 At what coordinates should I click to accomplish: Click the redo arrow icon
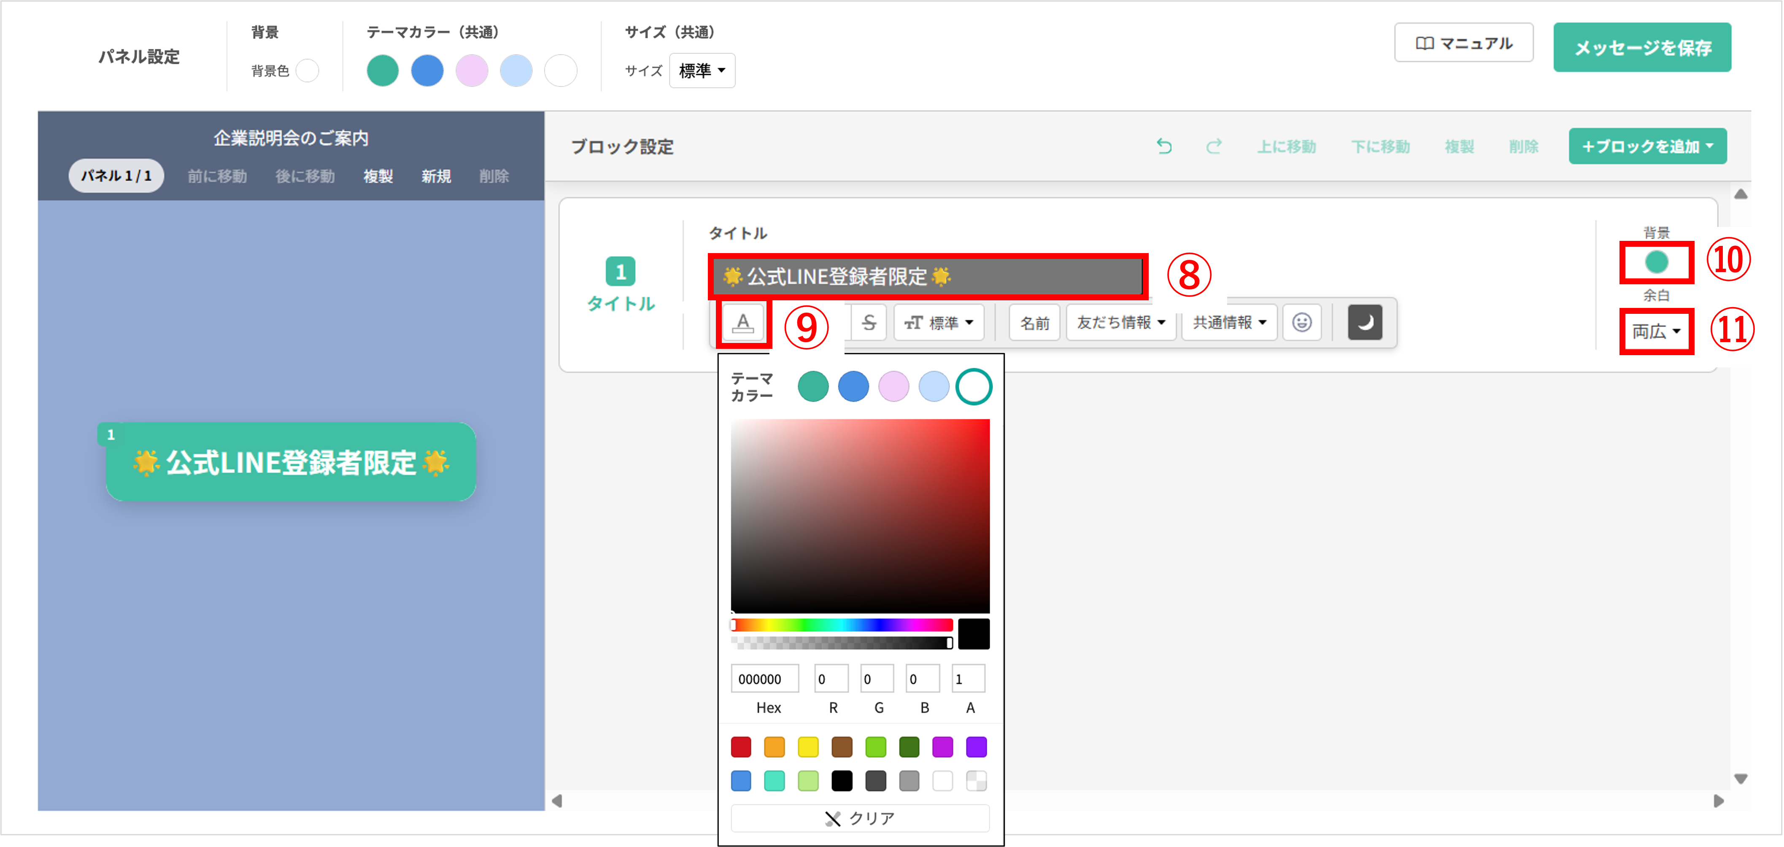click(x=1213, y=146)
